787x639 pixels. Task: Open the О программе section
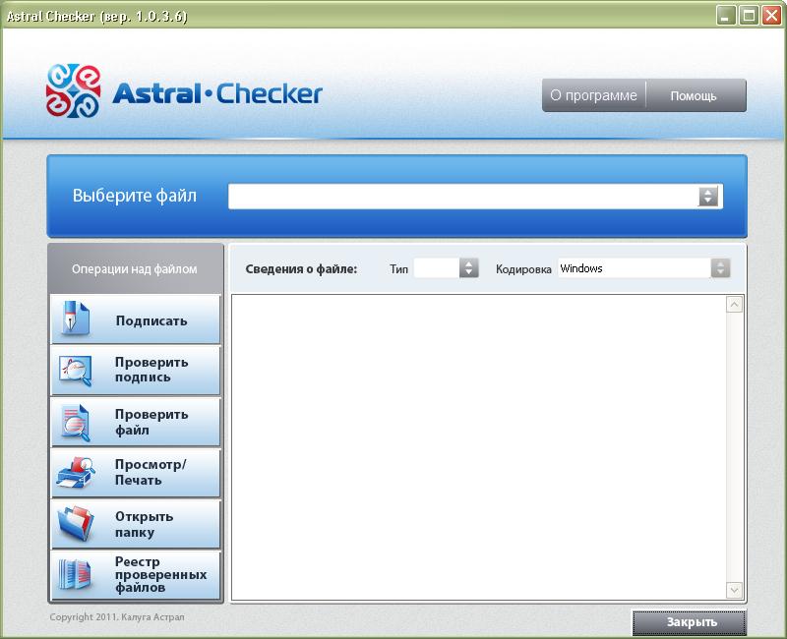point(594,95)
